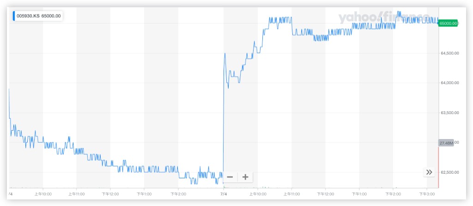Click the first 下午2:00 time axis label

(x=178, y=194)
